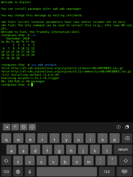Hide the keyboard with dismiss key
Screen dimensions: 133x177
(x=124, y=172)
